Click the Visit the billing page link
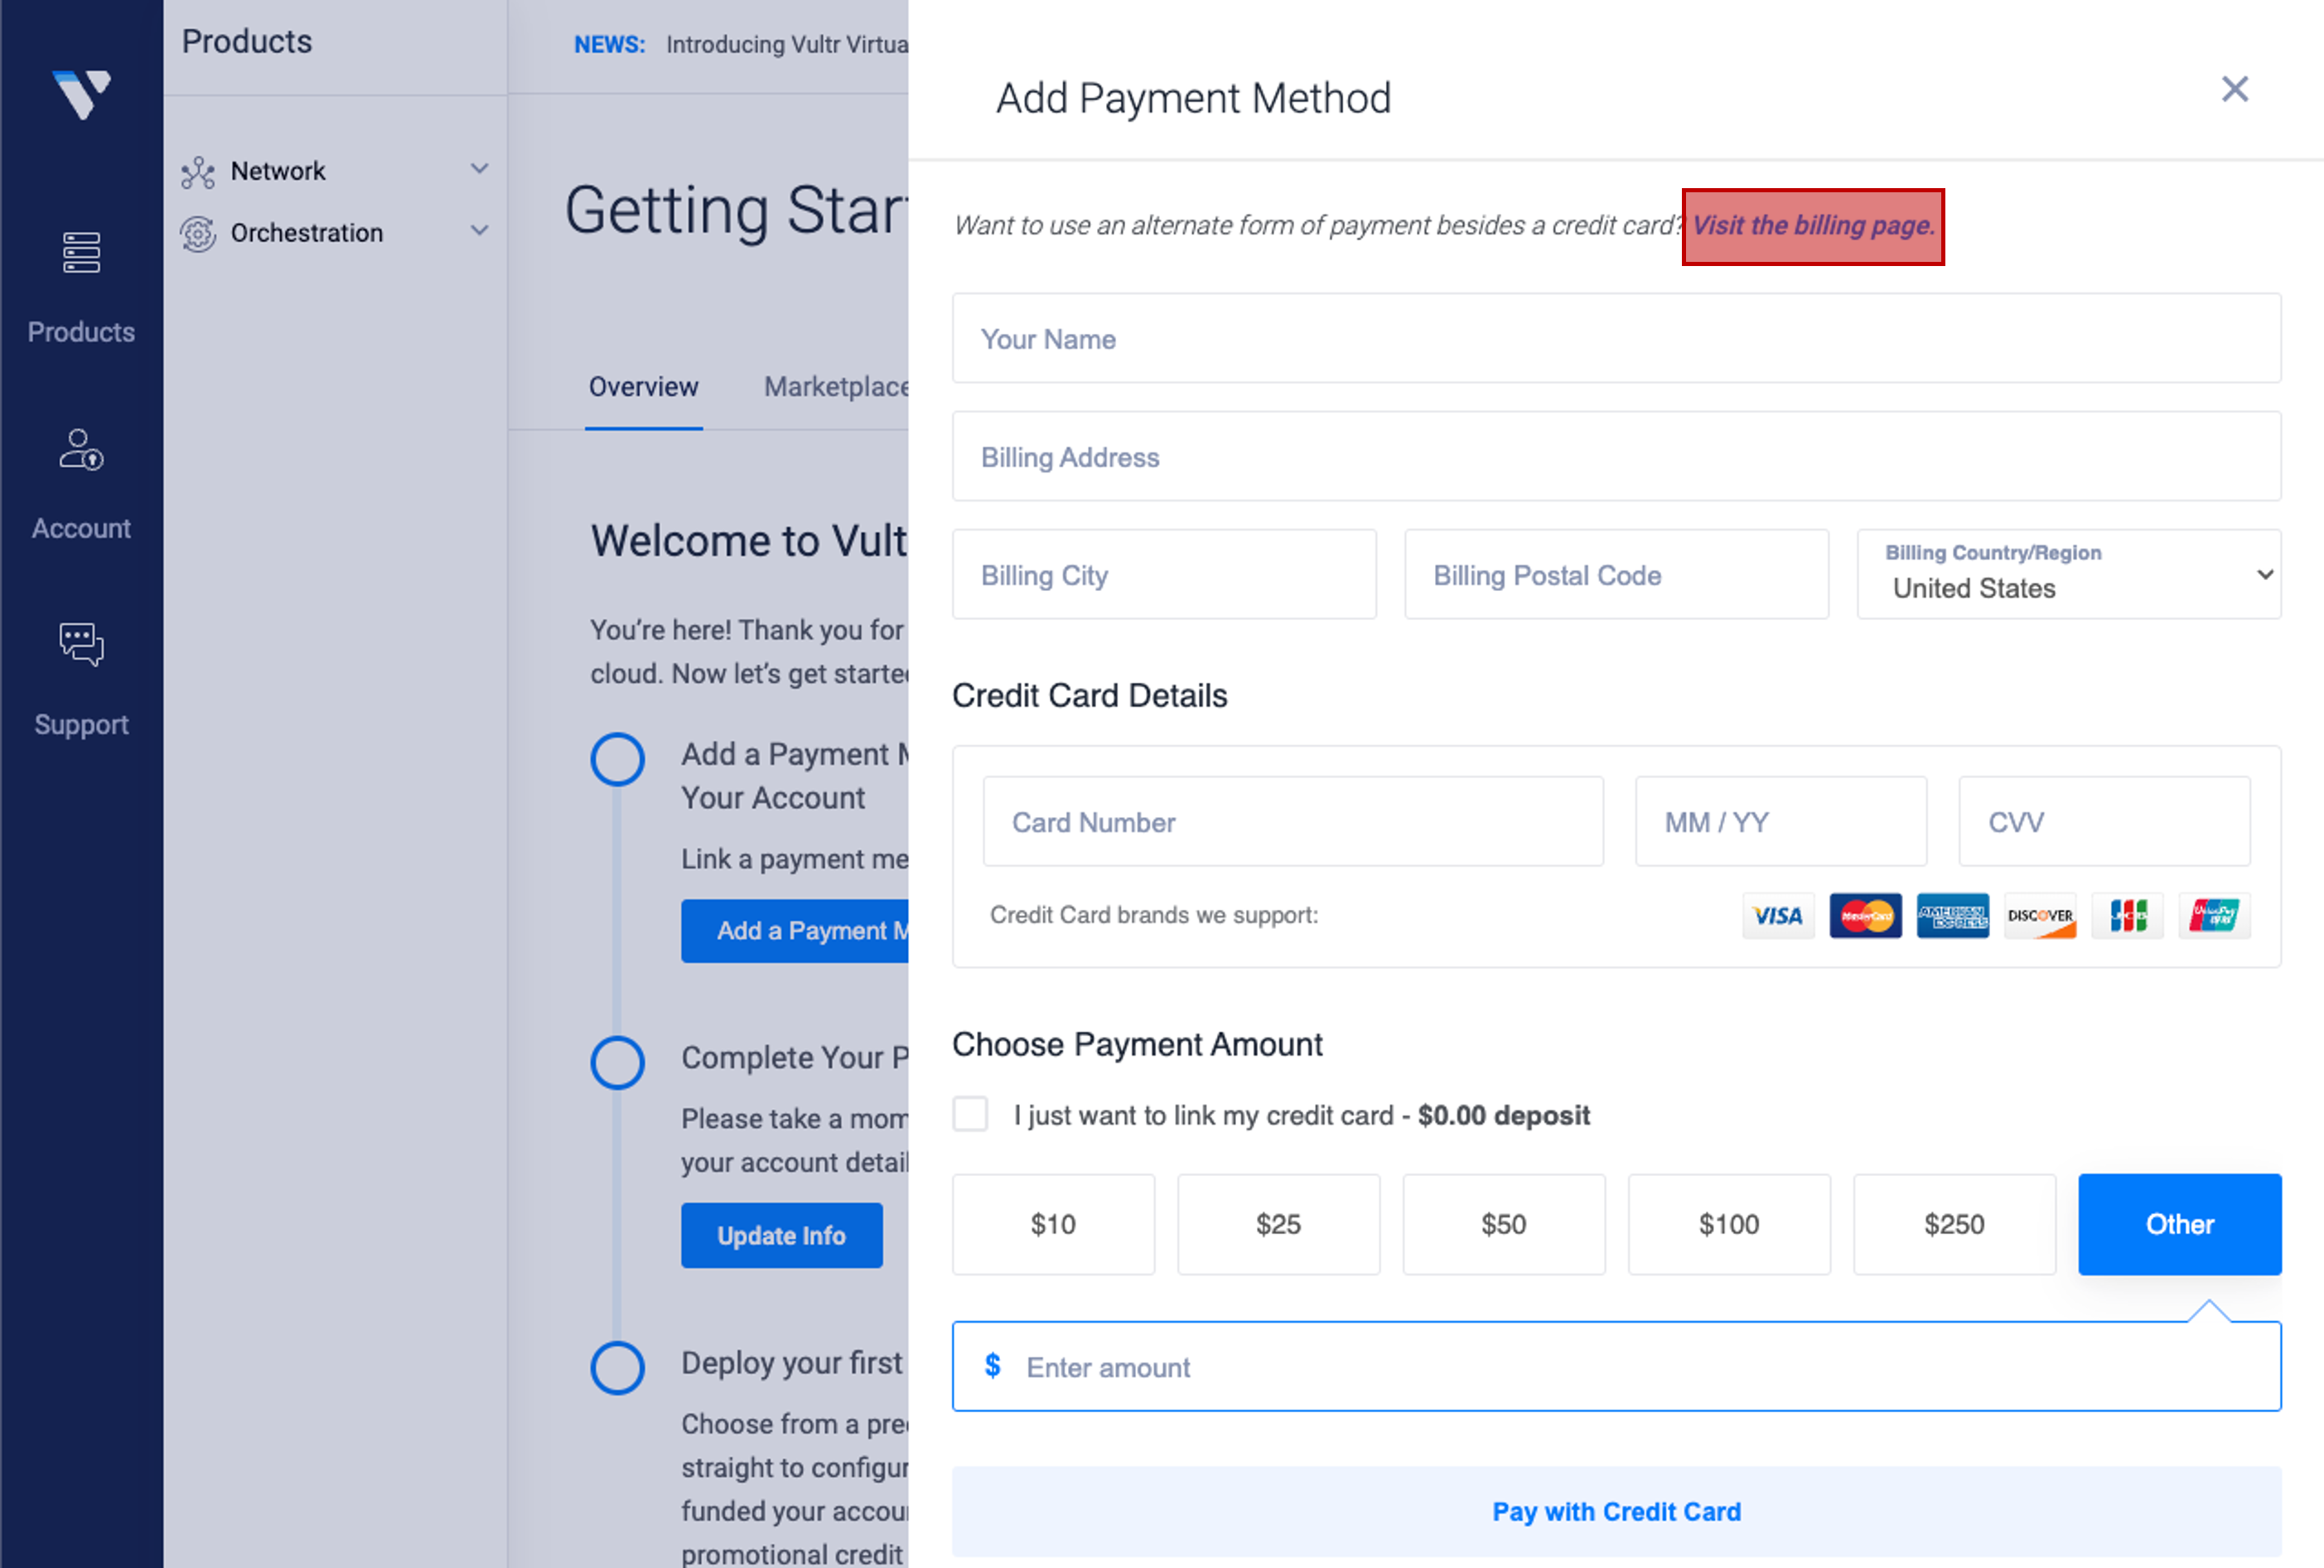Image resolution: width=2324 pixels, height=1568 pixels. click(1812, 226)
